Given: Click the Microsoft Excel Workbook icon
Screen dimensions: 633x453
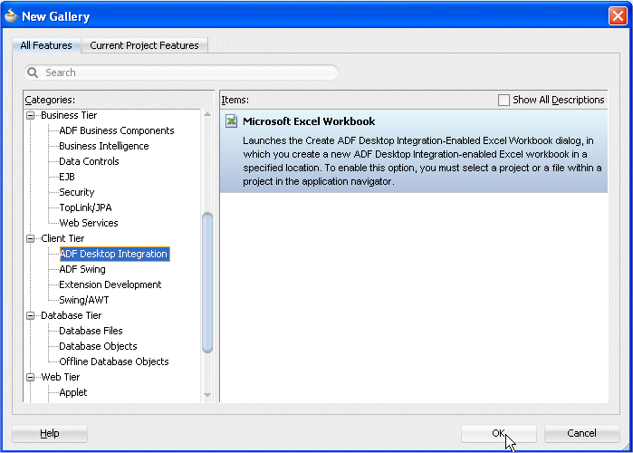Looking at the screenshot, I should coord(231,121).
